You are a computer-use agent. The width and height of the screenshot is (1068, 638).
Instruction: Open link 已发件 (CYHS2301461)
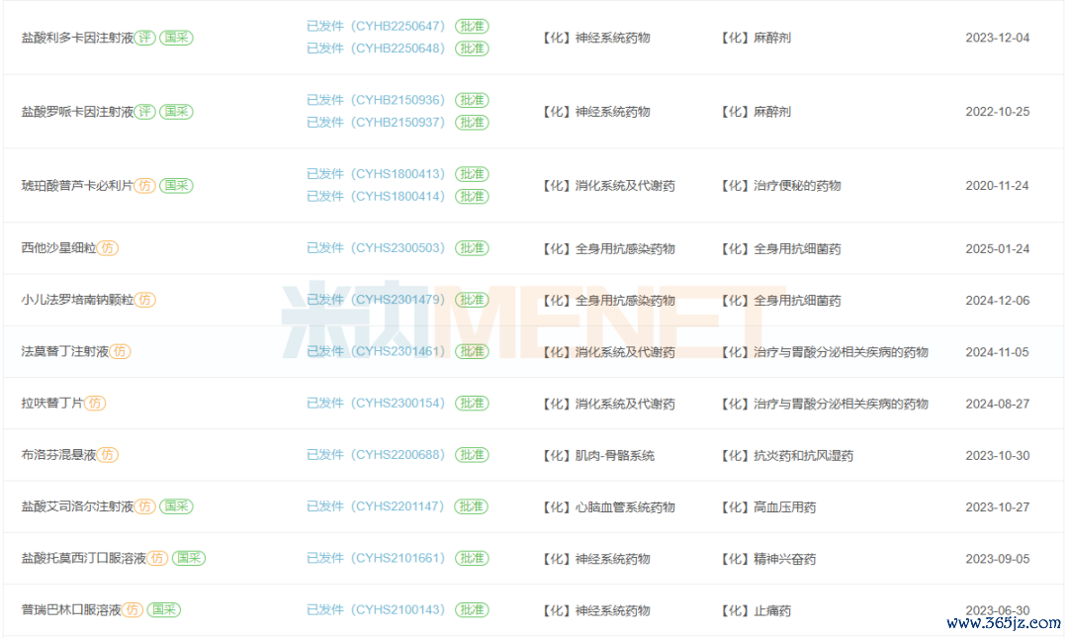pyautogui.click(x=376, y=351)
